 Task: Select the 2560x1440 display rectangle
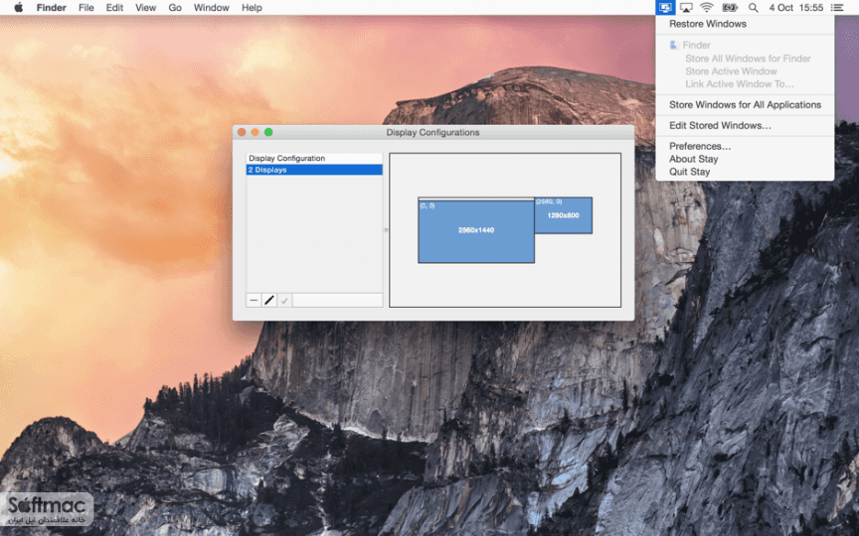point(476,230)
